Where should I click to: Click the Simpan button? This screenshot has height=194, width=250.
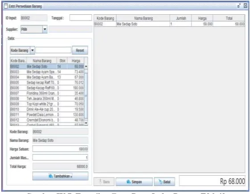tap(134, 182)
